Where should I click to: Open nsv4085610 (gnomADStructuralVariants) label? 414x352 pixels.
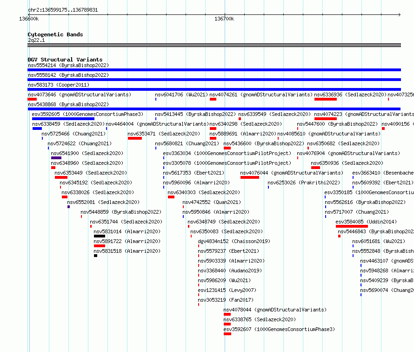coord(329,134)
